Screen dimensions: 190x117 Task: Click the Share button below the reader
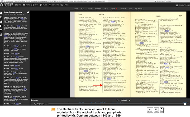tap(156, 110)
